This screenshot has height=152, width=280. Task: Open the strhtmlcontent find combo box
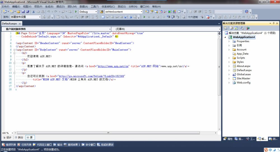click(141, 12)
